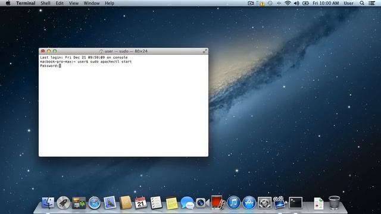Open Notification Center list icon
381x214 pixels.
(371, 3)
